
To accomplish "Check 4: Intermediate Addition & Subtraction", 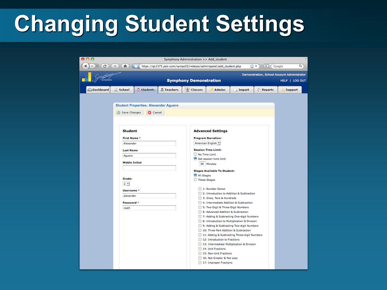I will (200, 203).
